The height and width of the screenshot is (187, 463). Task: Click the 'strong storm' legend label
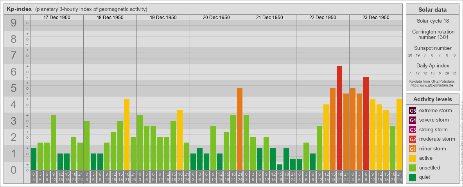(433, 130)
